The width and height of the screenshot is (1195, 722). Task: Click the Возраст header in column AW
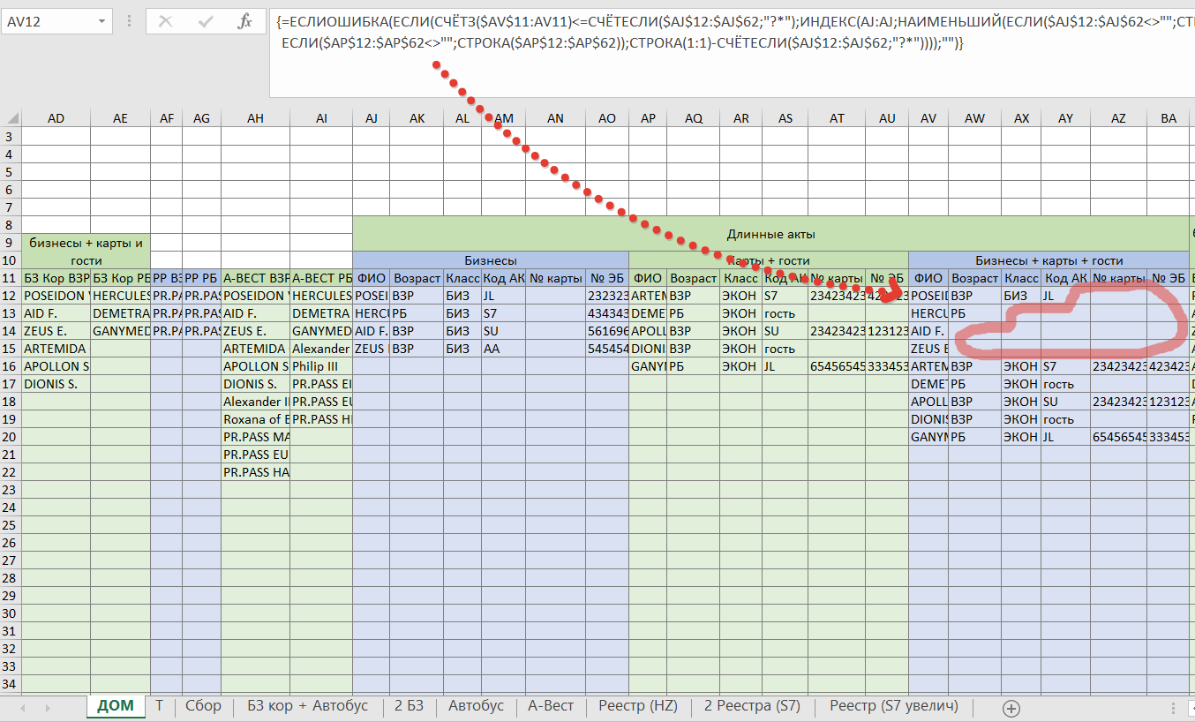974,278
